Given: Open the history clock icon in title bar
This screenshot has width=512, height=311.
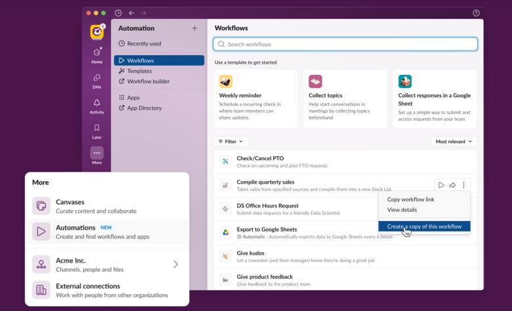Looking at the screenshot, I should point(118,13).
